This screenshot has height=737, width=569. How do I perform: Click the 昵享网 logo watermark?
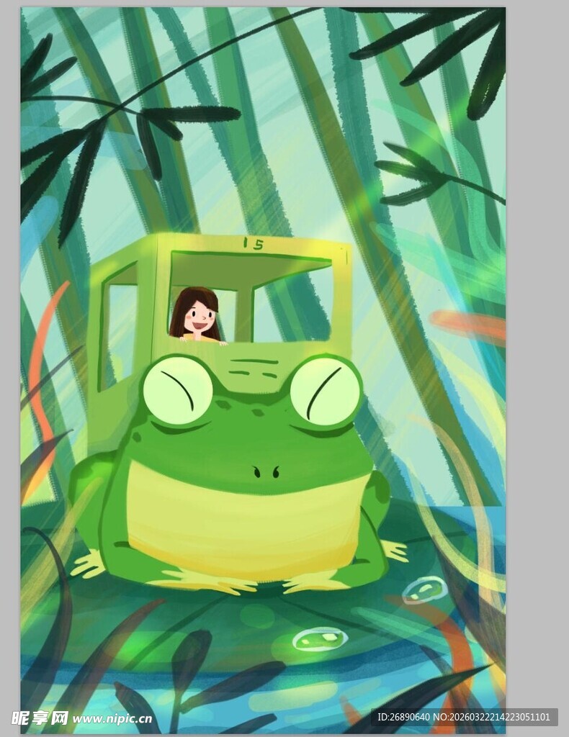pyautogui.click(x=39, y=718)
